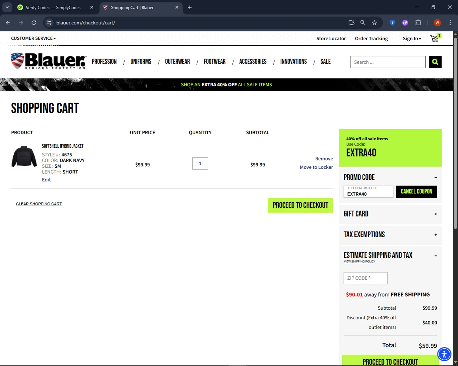Focus the promo code input EXTRA40

(368, 192)
